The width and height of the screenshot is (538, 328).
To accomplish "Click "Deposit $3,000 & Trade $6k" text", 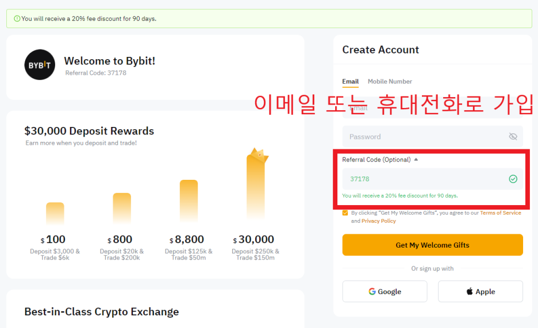I will tap(55, 254).
